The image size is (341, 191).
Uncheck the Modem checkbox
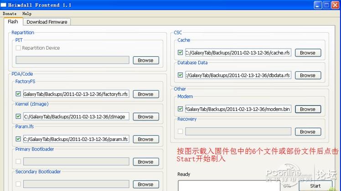tap(180, 109)
